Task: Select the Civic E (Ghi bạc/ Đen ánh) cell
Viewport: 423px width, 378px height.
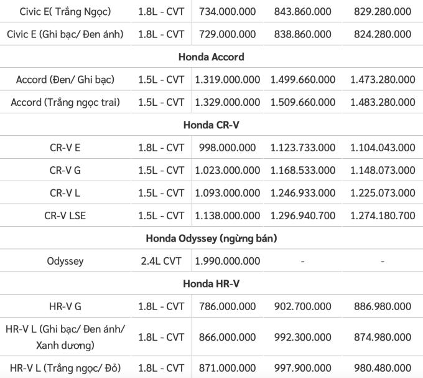Action: click(x=65, y=34)
